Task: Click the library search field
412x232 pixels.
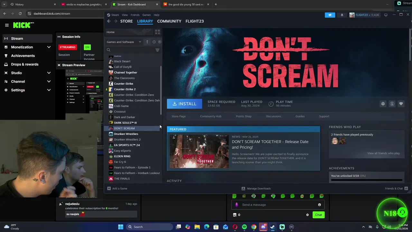Action: point(130,50)
